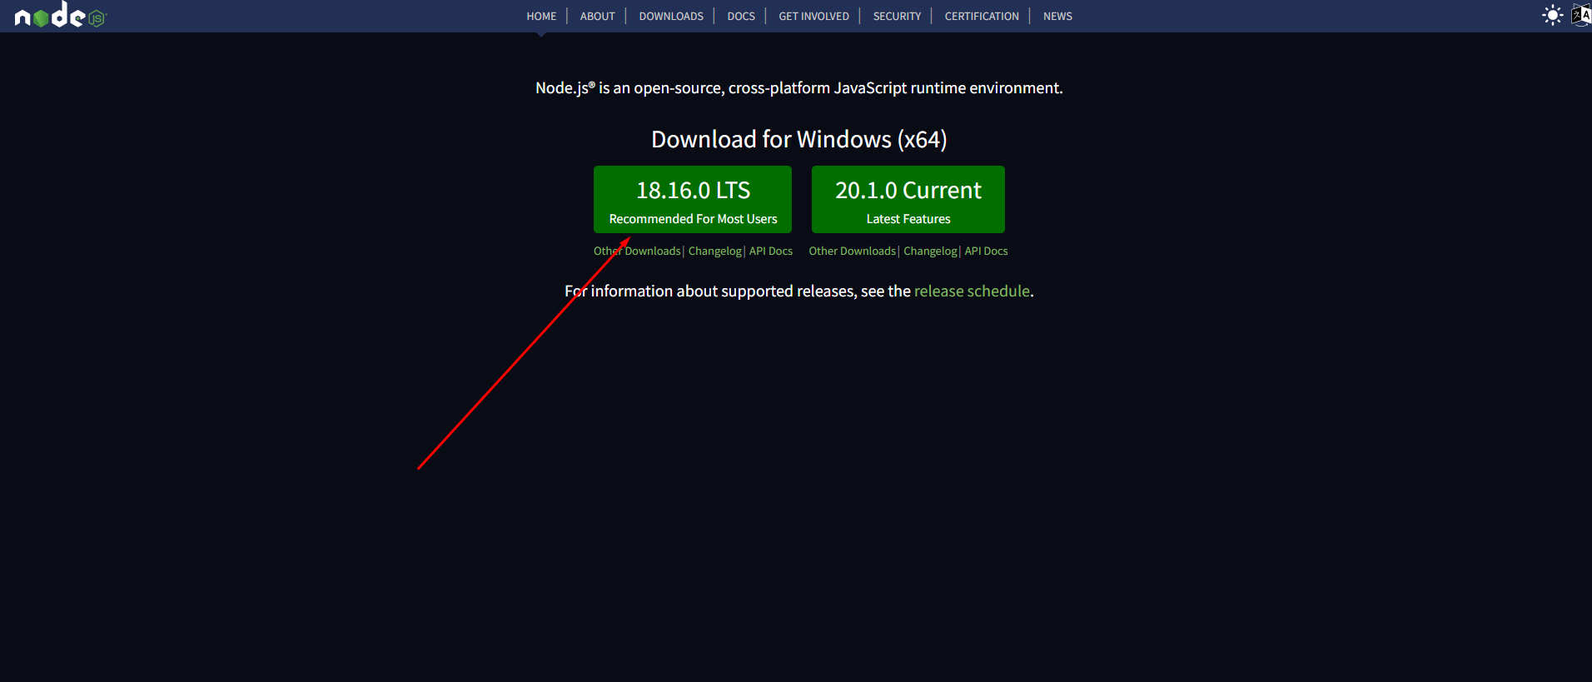Open the GET INVOLVED page
The width and height of the screenshot is (1592, 682).
click(813, 17)
